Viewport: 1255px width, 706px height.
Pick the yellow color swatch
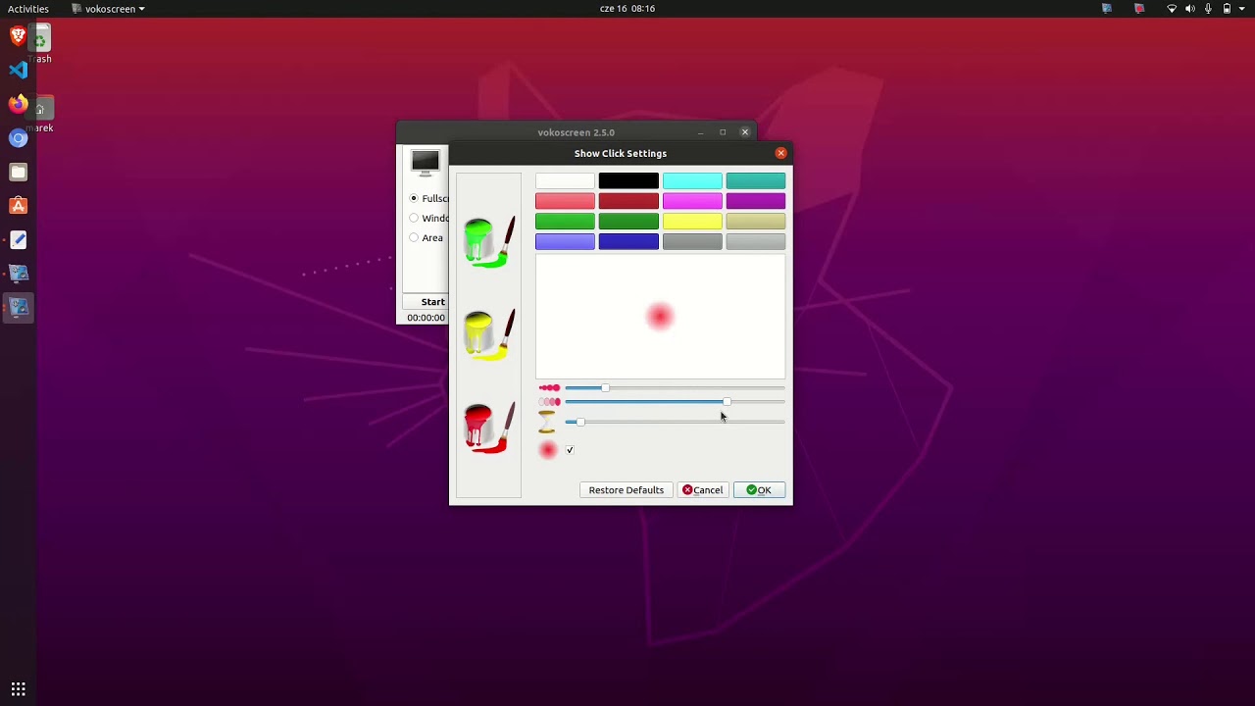(692, 222)
